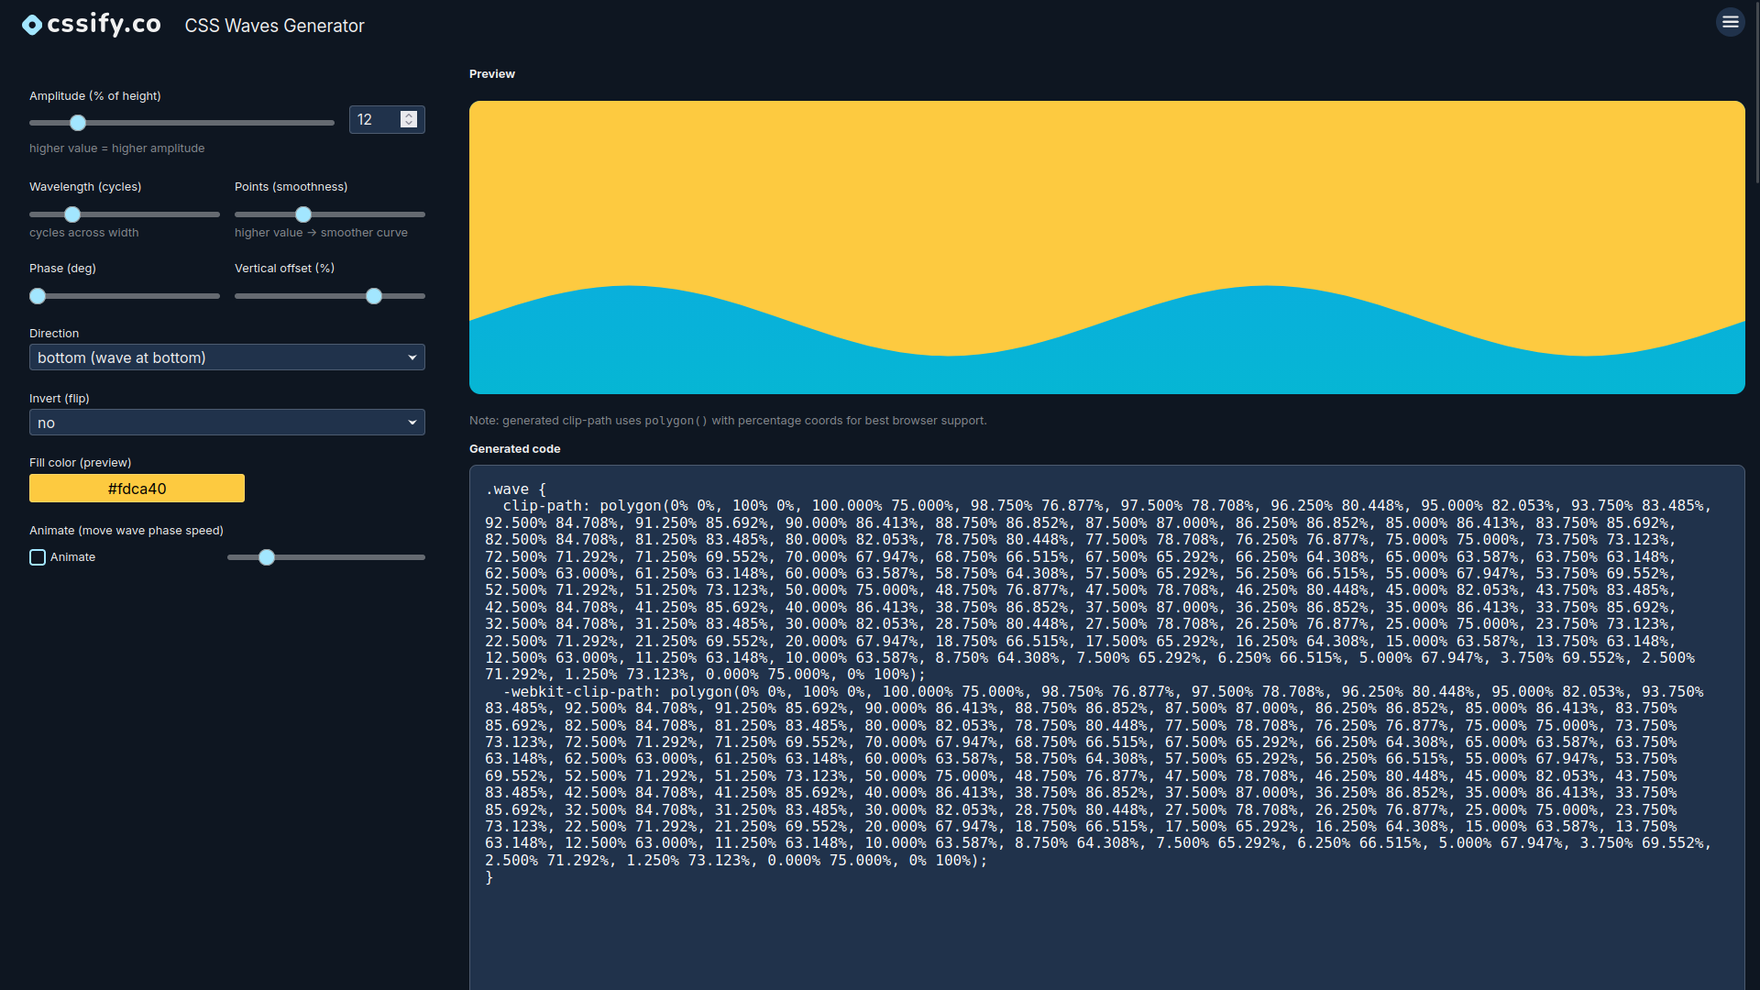Click the stepper up arrow on amplitude value
1760x990 pixels.
[x=409, y=114]
